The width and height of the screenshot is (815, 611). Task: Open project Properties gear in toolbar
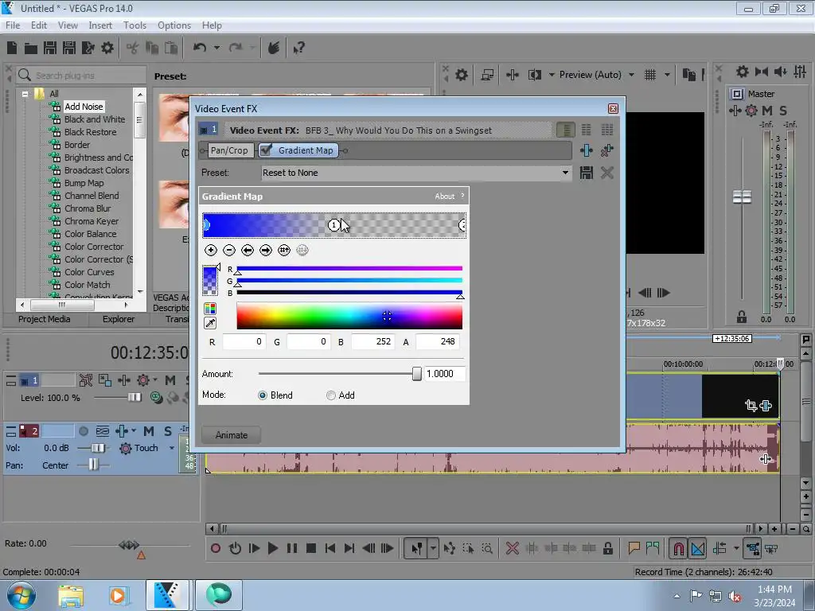tap(107, 49)
